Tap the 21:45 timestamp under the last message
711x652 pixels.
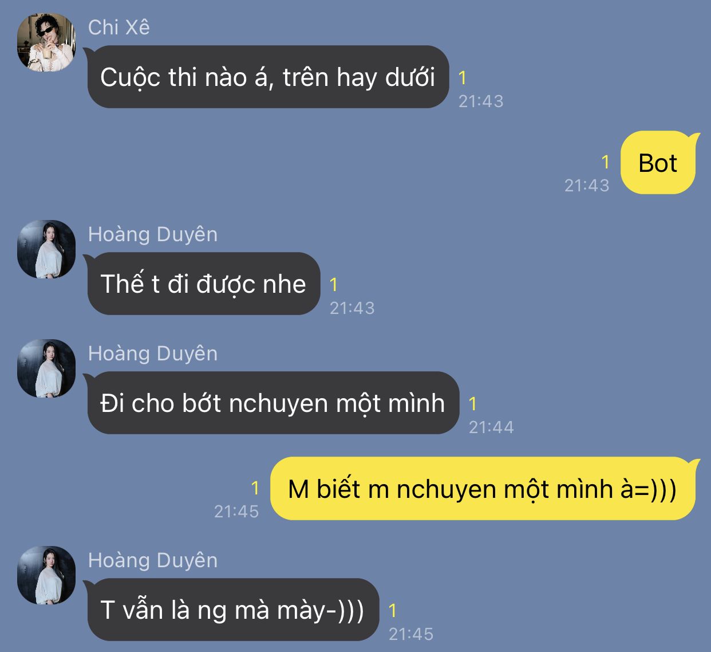411,634
